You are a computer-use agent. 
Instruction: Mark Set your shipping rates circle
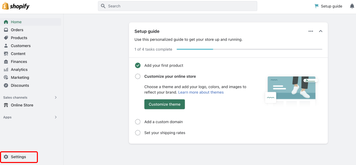(x=137, y=133)
